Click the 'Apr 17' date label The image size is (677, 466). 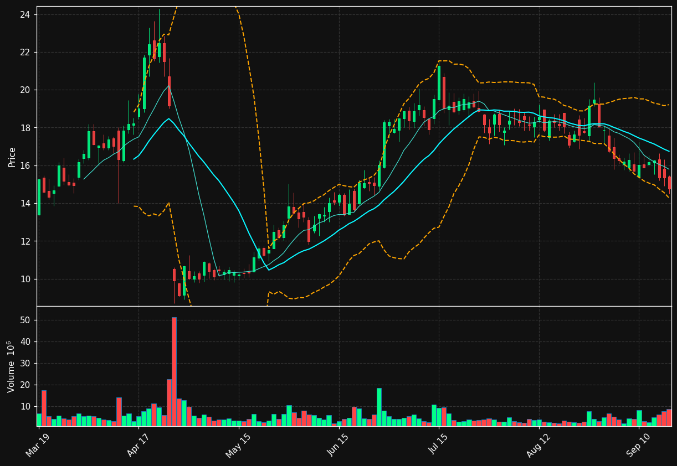[x=137, y=444]
